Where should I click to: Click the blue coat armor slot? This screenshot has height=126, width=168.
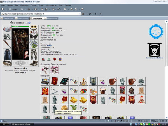click(x=7, y=54)
